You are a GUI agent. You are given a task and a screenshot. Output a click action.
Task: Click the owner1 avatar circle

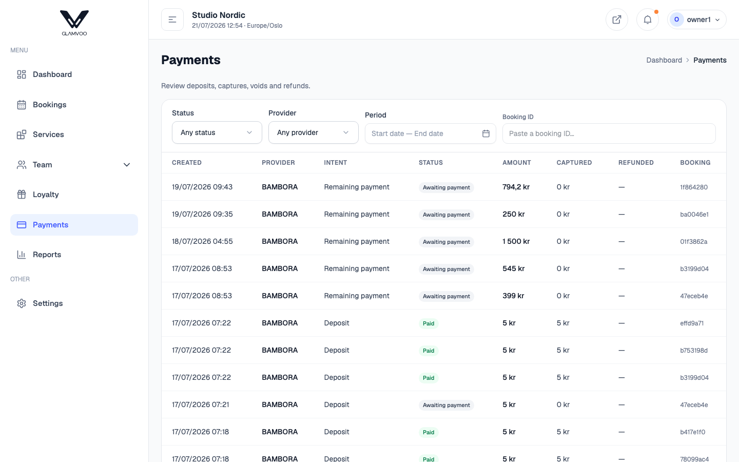pyautogui.click(x=676, y=20)
